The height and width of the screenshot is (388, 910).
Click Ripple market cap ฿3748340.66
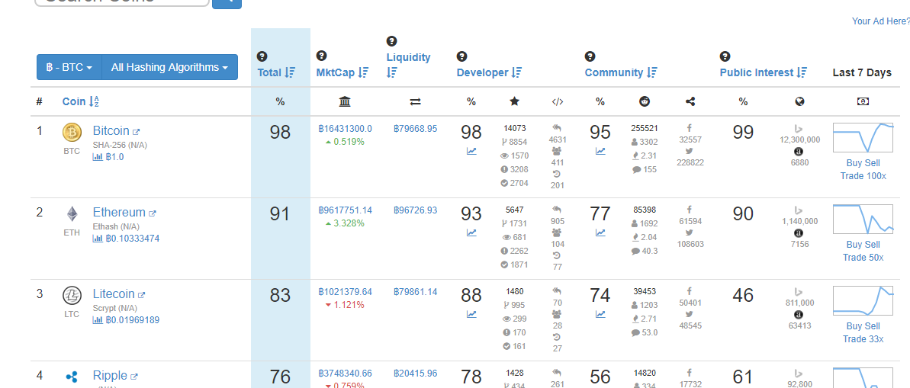(x=346, y=373)
